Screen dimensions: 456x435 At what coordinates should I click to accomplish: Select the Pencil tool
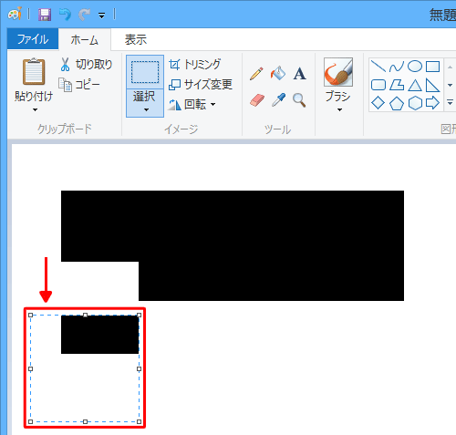[256, 74]
